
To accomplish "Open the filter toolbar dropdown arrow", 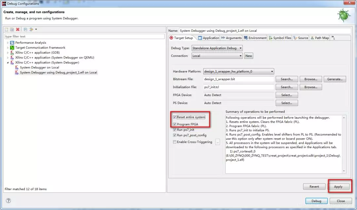I will click(x=36, y=29).
